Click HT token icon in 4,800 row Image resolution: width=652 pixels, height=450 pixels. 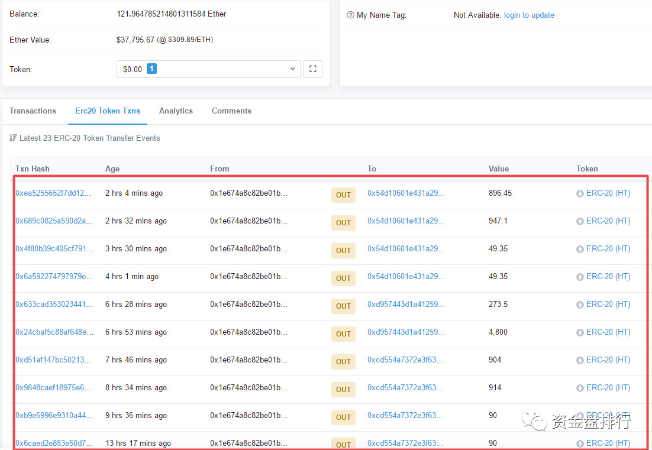point(580,332)
